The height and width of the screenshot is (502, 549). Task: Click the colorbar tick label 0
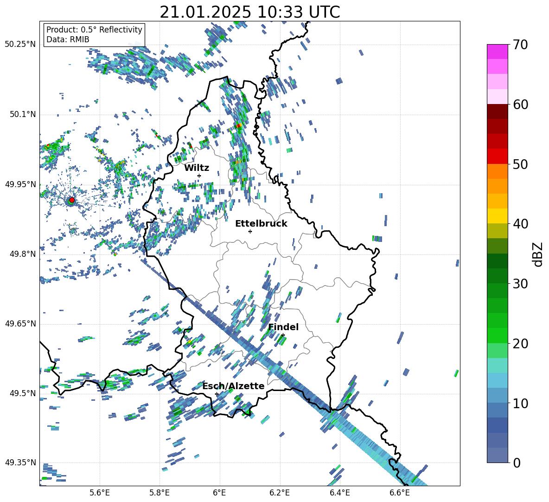(517, 463)
